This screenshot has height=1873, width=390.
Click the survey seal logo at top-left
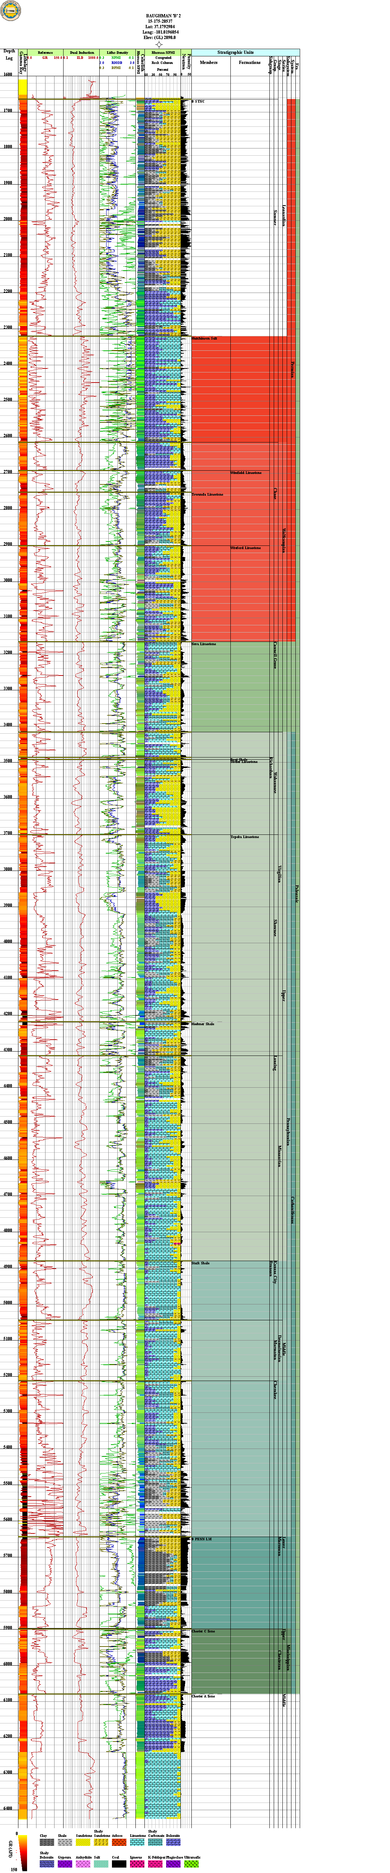pos(11,11)
